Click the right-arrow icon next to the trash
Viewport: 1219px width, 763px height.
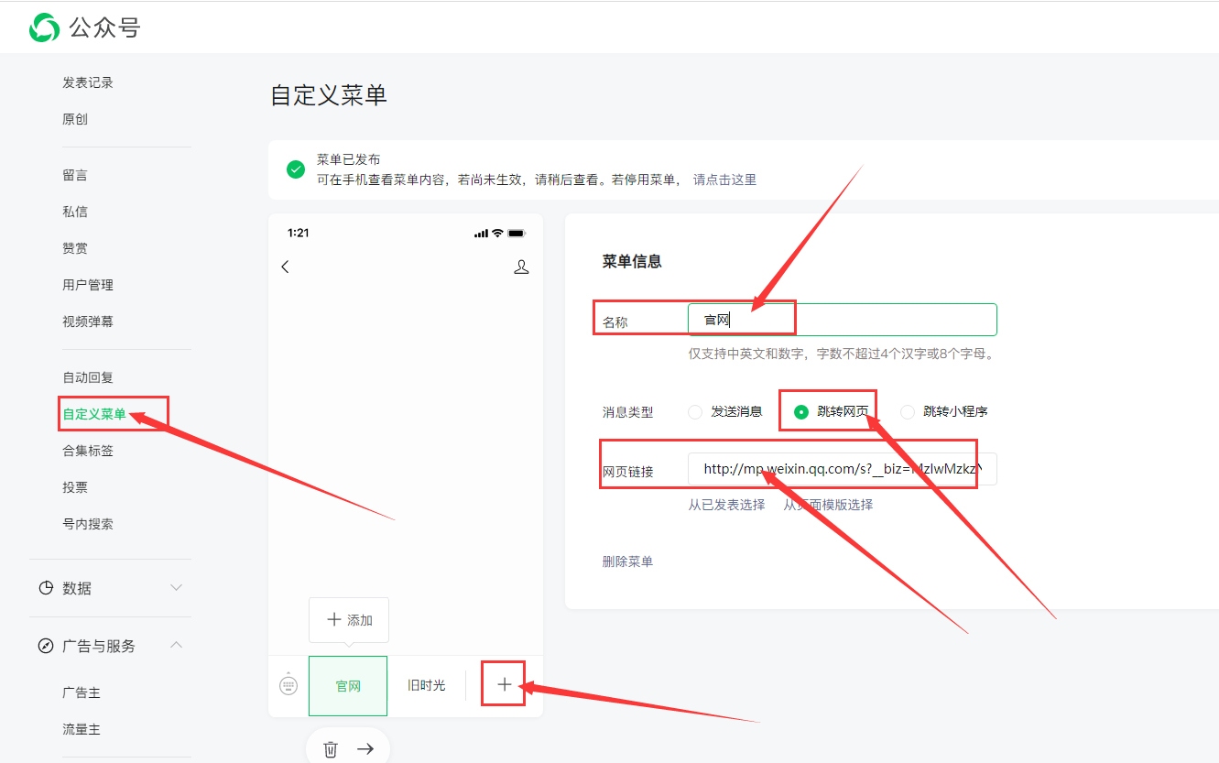pos(365,748)
